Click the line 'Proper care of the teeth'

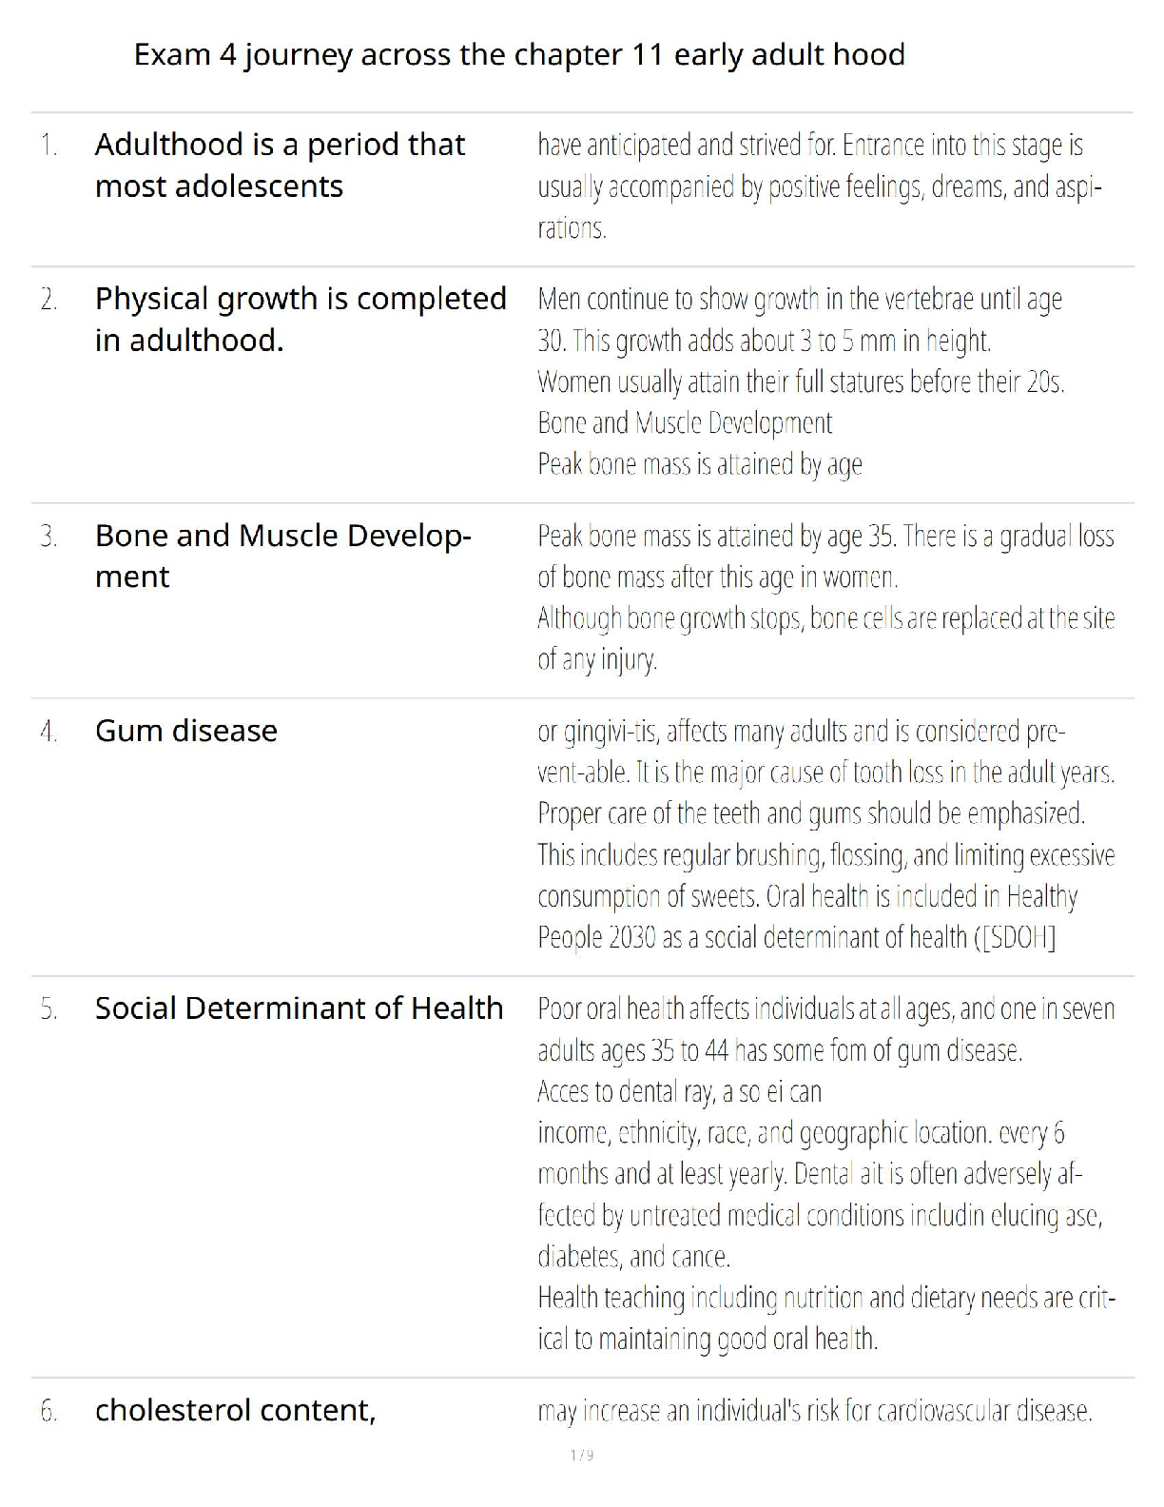pos(810,813)
